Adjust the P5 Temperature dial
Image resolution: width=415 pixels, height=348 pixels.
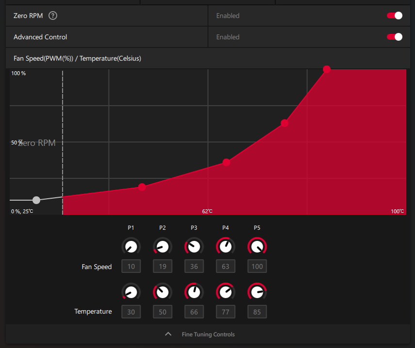click(257, 292)
